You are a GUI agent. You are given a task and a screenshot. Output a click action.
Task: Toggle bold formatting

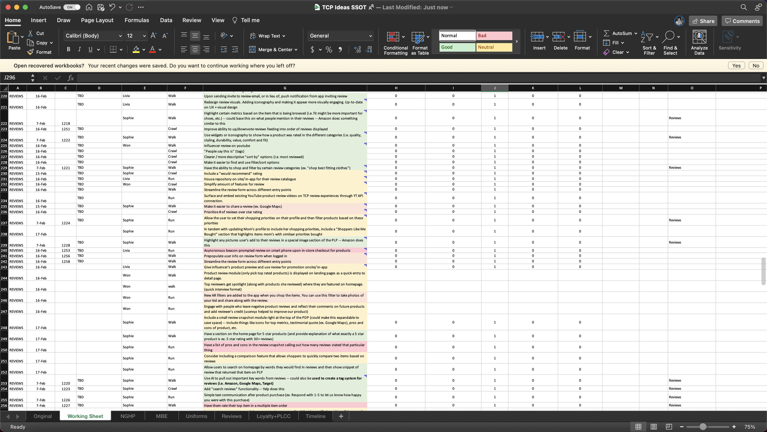(68, 50)
